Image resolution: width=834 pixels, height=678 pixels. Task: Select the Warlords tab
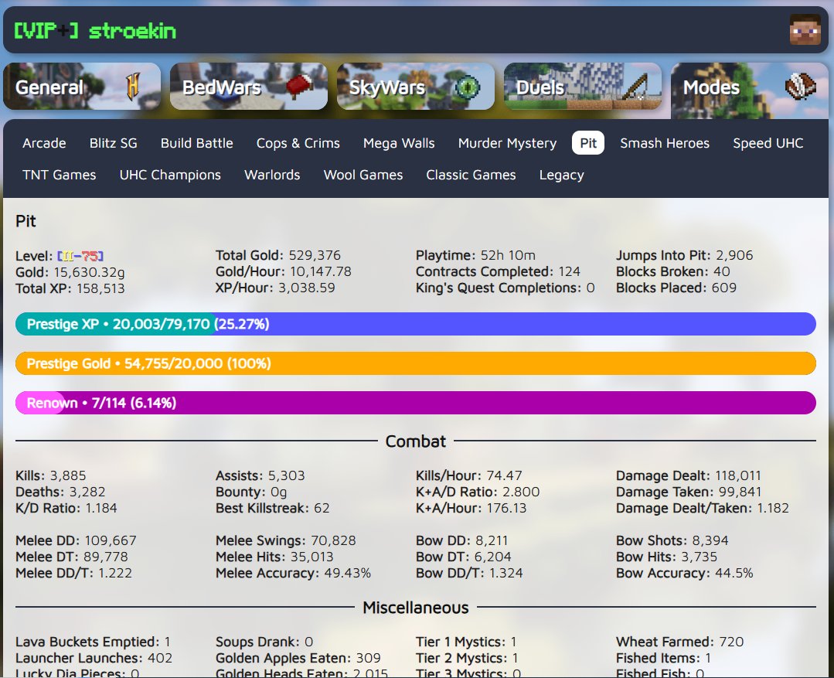[272, 175]
